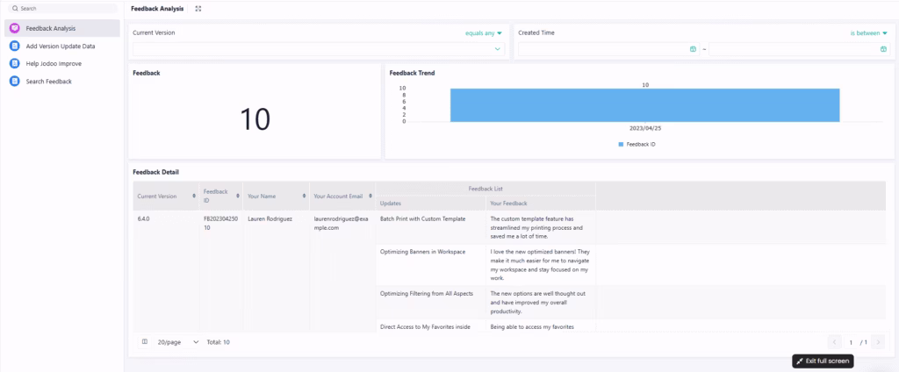Open Help Jodoo Improve in sidebar
This screenshot has width=899, height=372.
[55, 63]
